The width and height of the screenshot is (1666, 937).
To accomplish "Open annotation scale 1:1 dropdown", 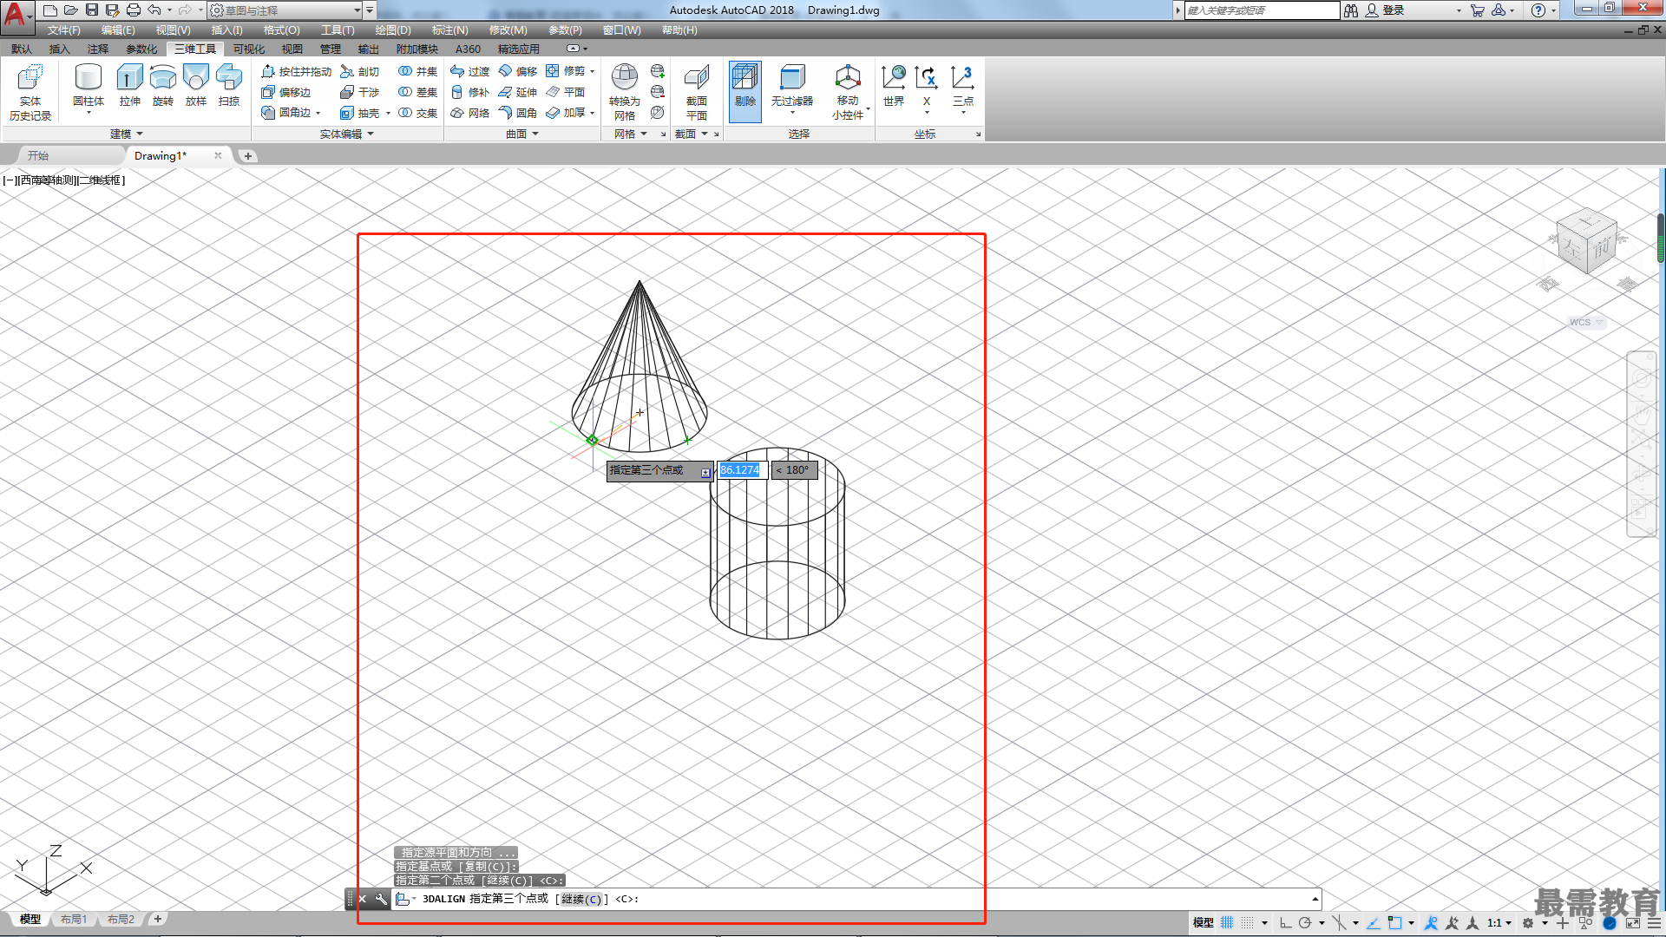I will 1499,922.
